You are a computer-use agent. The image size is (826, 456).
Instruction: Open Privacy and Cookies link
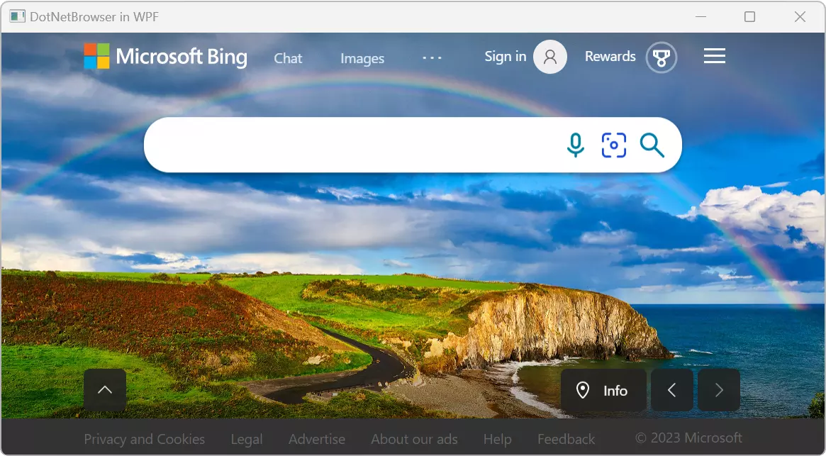tap(145, 438)
